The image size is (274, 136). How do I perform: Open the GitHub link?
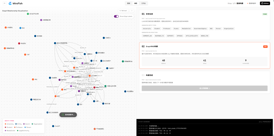pos(265,3)
